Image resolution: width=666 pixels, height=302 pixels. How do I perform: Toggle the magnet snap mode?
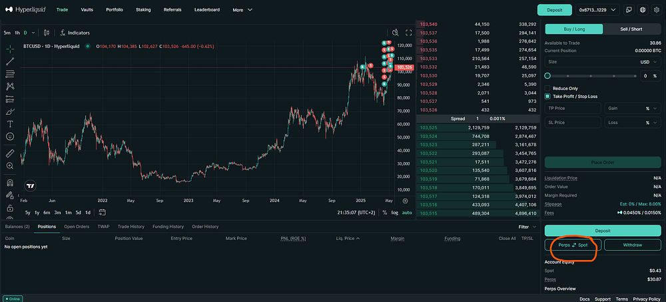tap(10, 183)
